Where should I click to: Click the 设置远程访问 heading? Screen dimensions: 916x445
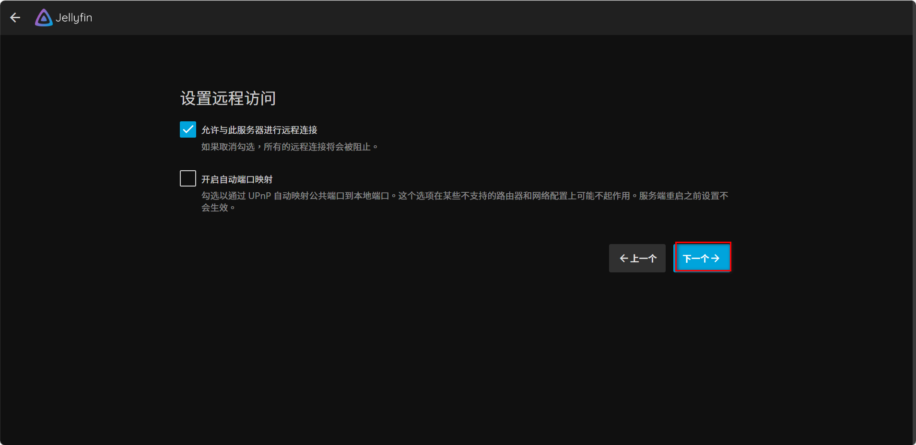(x=228, y=98)
